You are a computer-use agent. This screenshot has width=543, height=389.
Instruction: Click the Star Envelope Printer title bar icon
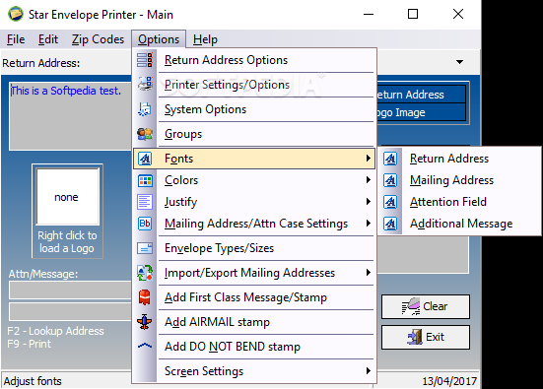coord(15,14)
